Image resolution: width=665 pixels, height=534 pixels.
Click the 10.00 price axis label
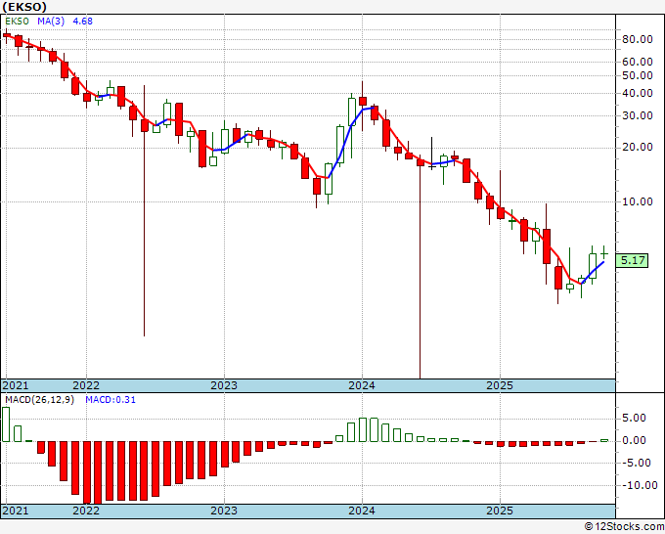(x=637, y=201)
